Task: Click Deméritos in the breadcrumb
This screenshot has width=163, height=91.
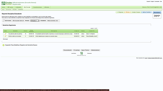Action: [21, 10]
